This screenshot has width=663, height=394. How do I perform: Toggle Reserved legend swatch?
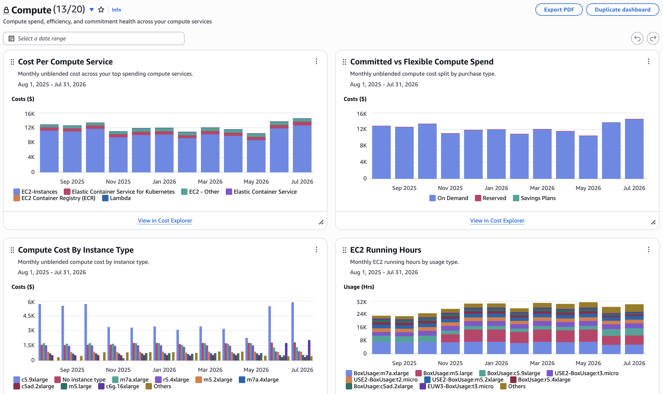click(478, 198)
